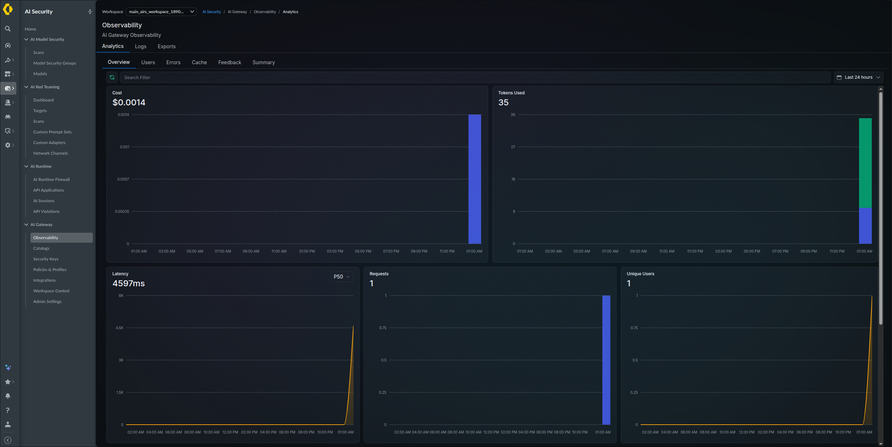Switch to the Logs tab
This screenshot has width=892, height=447.
[x=141, y=46]
